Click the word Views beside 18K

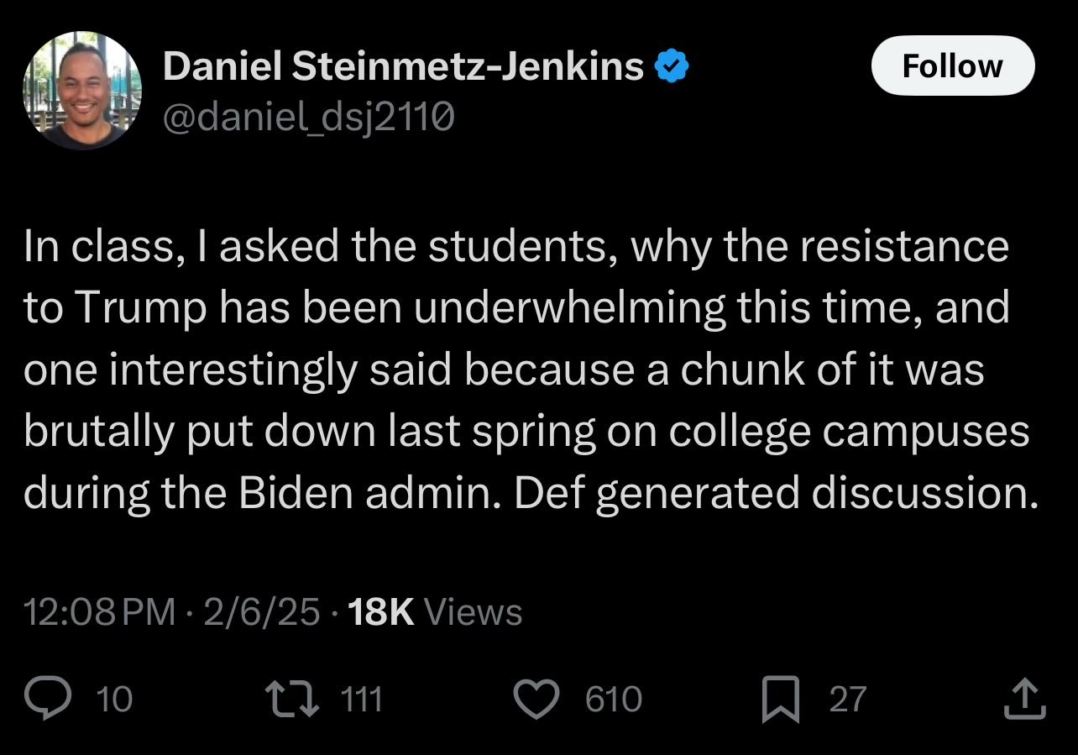(x=474, y=612)
